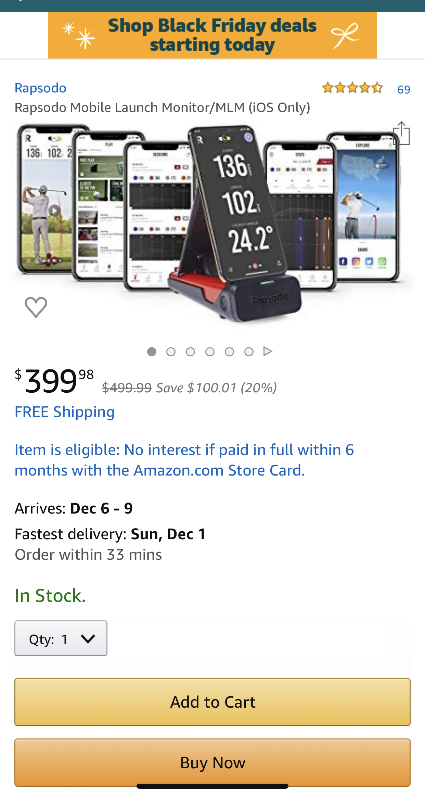Open the star rating summary
Image resolution: width=425 pixels, height=797 pixels.
coord(352,88)
